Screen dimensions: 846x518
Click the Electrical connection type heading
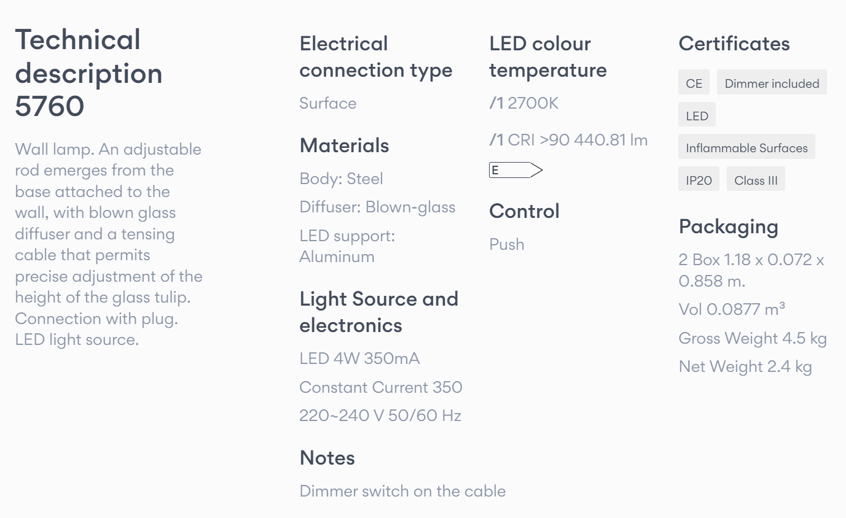pos(376,56)
